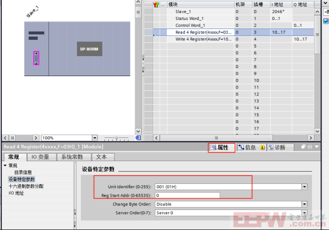Collapse the 常规 tree node
This screenshot has height=230, width=329.
5,165
